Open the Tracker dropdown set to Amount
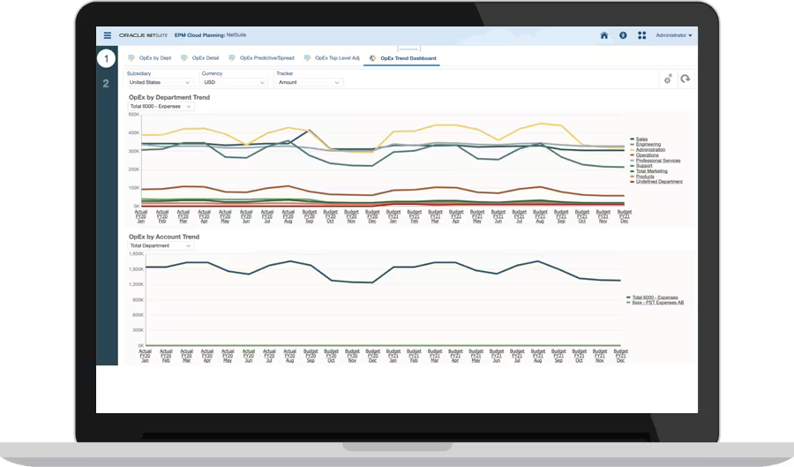794x467 pixels. click(x=308, y=82)
